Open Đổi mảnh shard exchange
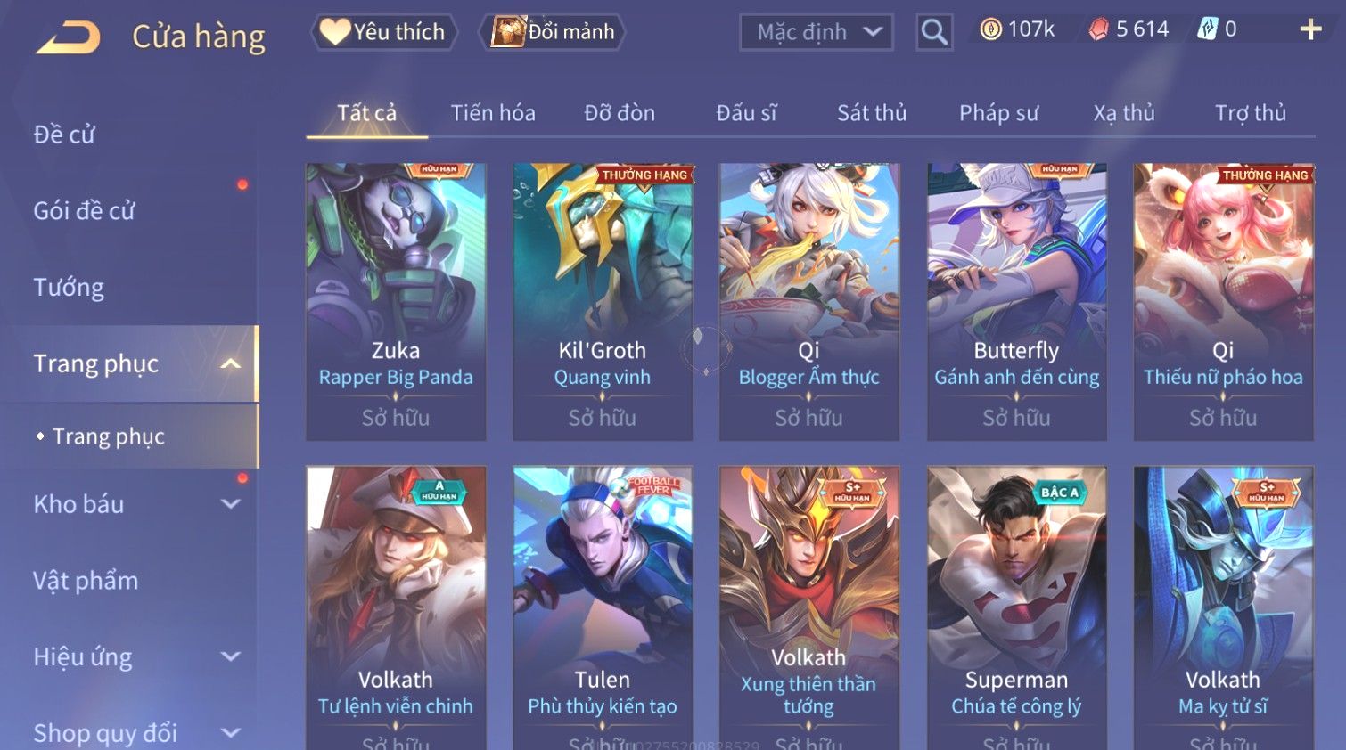 click(553, 32)
